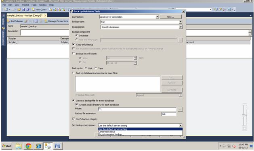Click the Folder path input field
This screenshot has height=151, width=254.
[137, 110]
